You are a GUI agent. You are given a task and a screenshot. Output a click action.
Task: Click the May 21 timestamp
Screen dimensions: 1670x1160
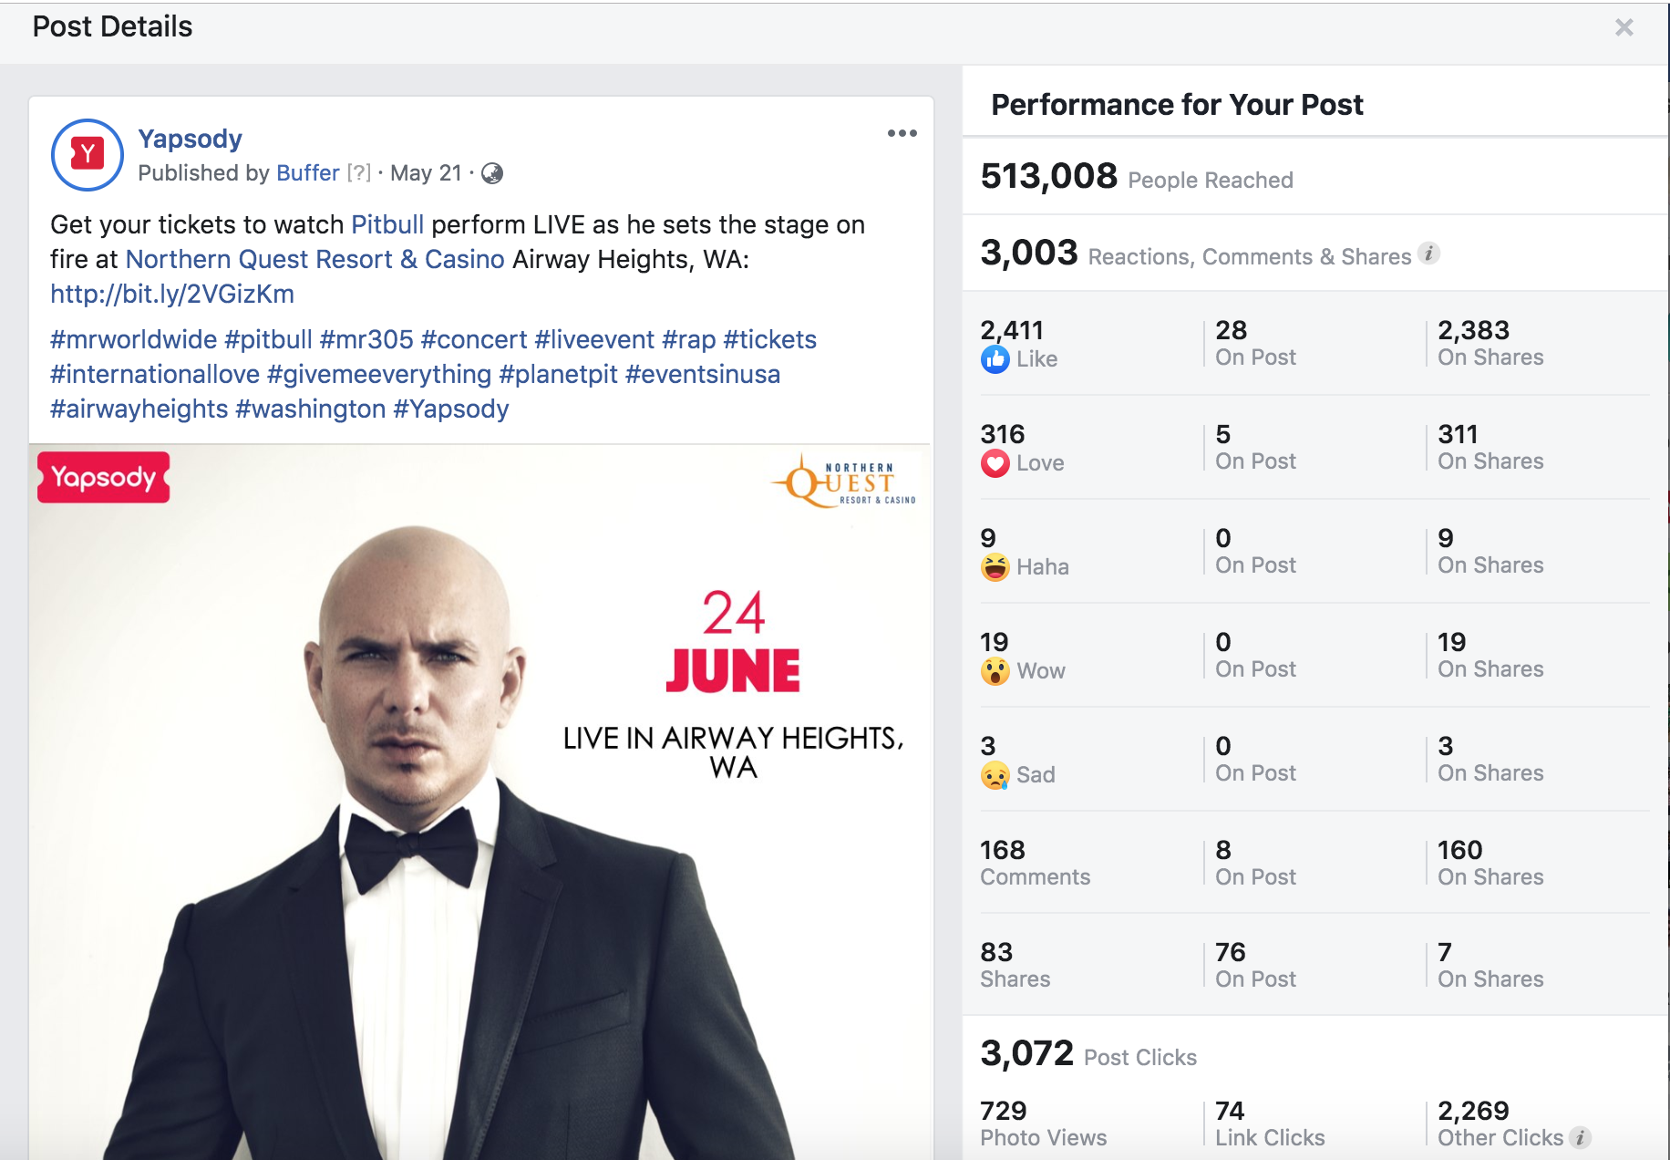tap(426, 172)
